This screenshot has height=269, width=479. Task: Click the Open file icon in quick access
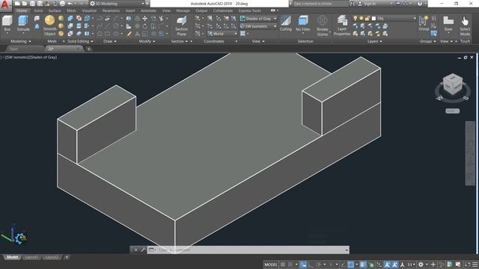point(25,4)
